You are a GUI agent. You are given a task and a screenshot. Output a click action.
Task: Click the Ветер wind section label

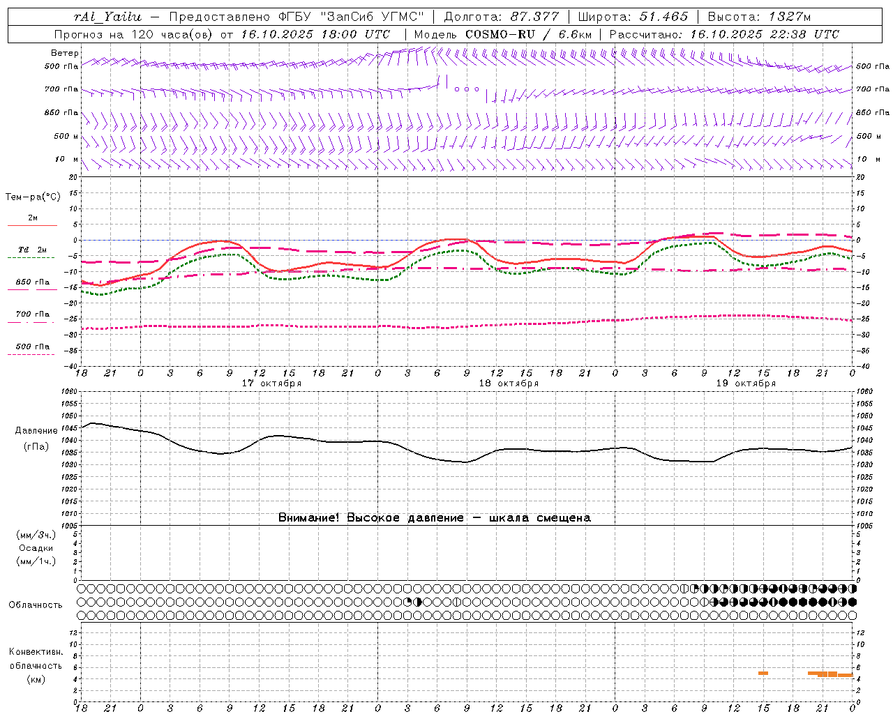click(65, 53)
